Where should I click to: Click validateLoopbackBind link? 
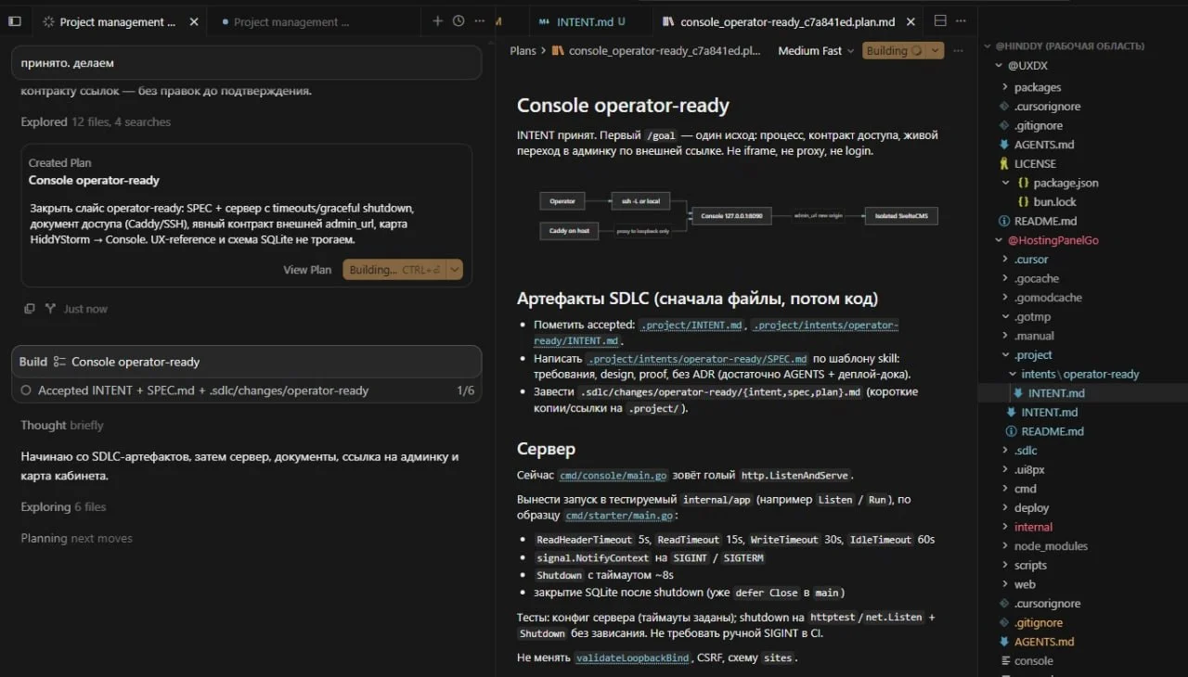coord(632,658)
